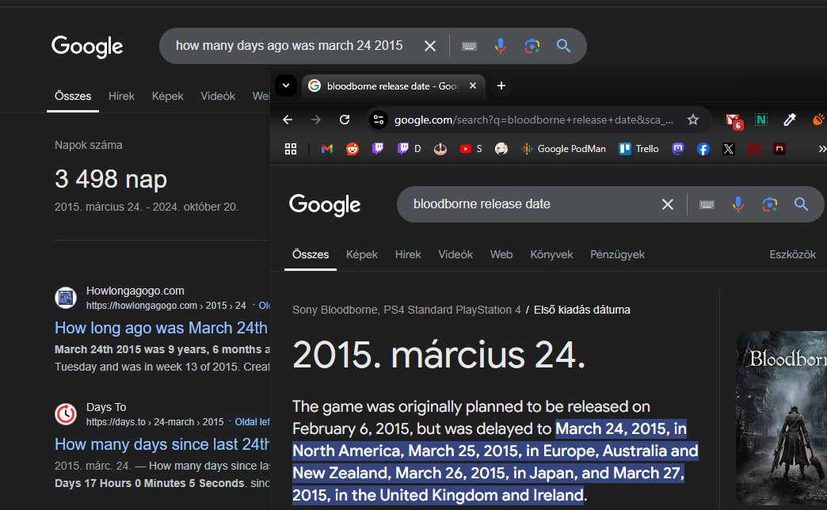Open 'How long ago was March 24th' result
This screenshot has width=827, height=510.
(x=162, y=328)
